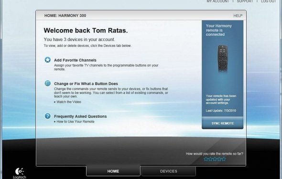Click the star icon for Add Favorite Channels
This screenshot has width=282, height=179.
point(48,60)
